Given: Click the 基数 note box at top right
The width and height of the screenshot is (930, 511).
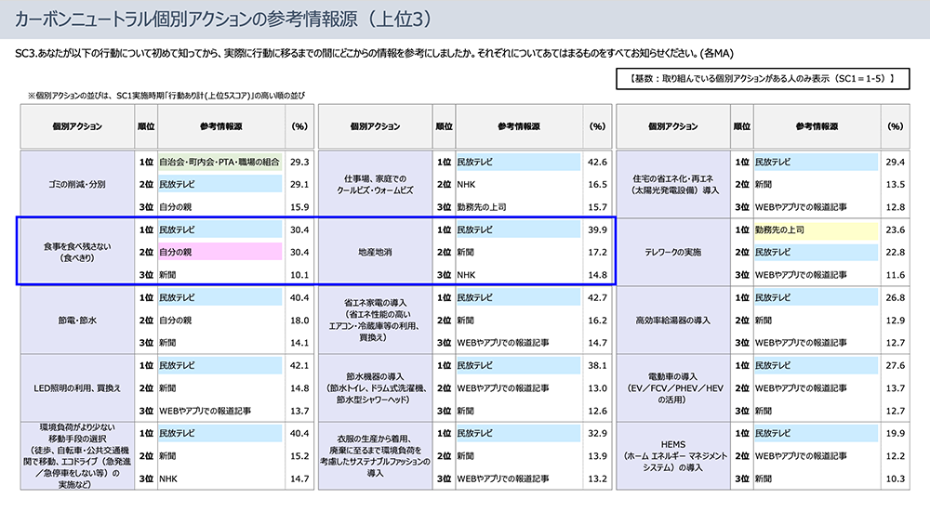Looking at the screenshot, I should click(x=761, y=79).
